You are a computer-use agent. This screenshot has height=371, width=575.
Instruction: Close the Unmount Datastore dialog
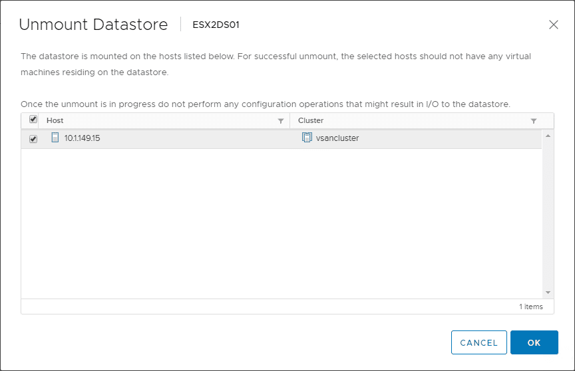point(553,25)
